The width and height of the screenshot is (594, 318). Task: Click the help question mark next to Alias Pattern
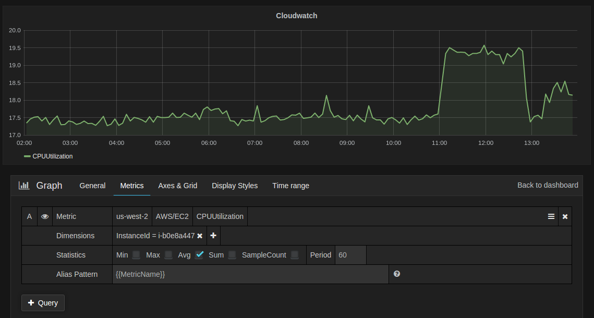(x=397, y=274)
